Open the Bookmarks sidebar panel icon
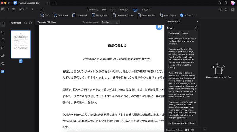The image size is (237, 132). click(3, 40)
